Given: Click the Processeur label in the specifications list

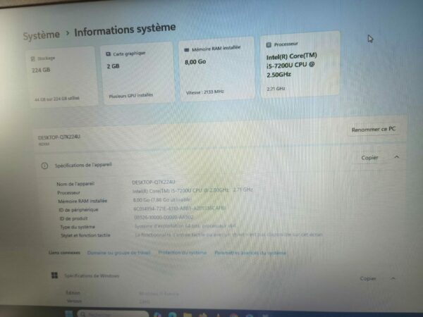Looking at the screenshot, I should (68, 193).
